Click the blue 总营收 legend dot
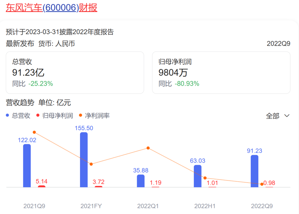The height and width of the screenshot is (214, 299). pyautogui.click(x=8, y=115)
